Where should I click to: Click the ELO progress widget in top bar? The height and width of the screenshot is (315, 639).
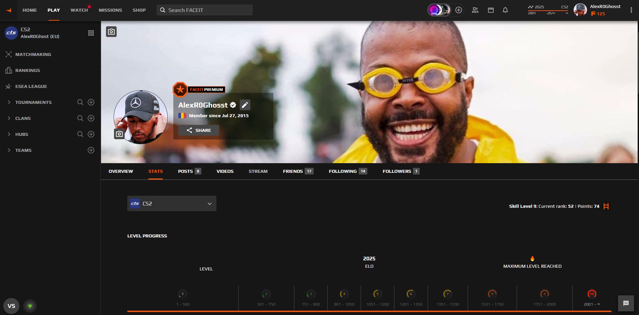(548, 10)
